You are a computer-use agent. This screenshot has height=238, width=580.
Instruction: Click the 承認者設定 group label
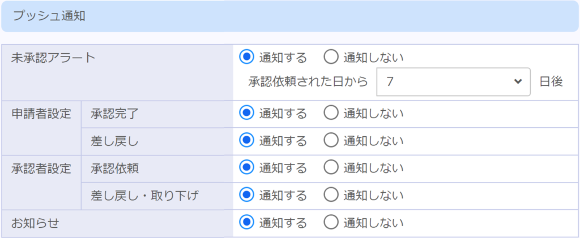41,168
